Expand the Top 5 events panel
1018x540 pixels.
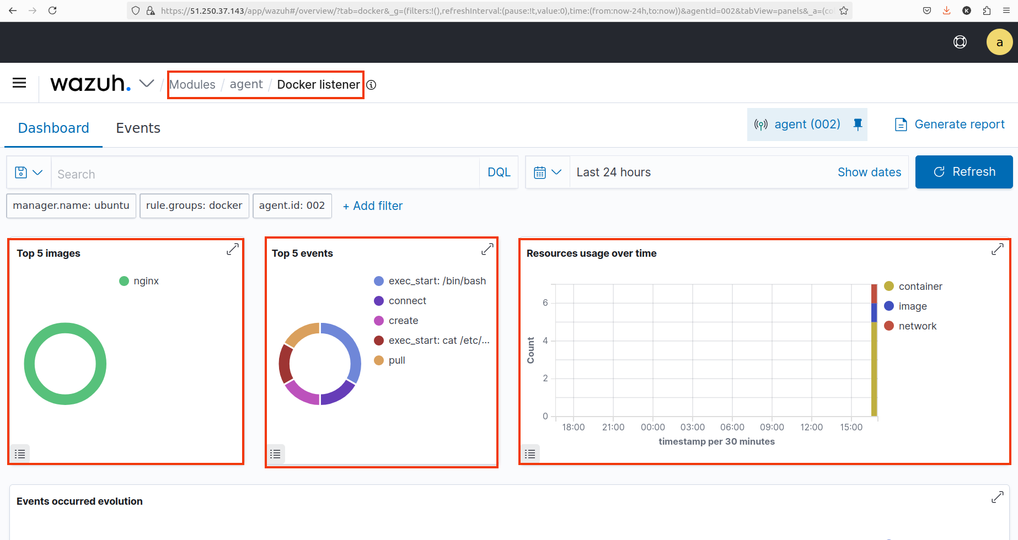coord(487,249)
